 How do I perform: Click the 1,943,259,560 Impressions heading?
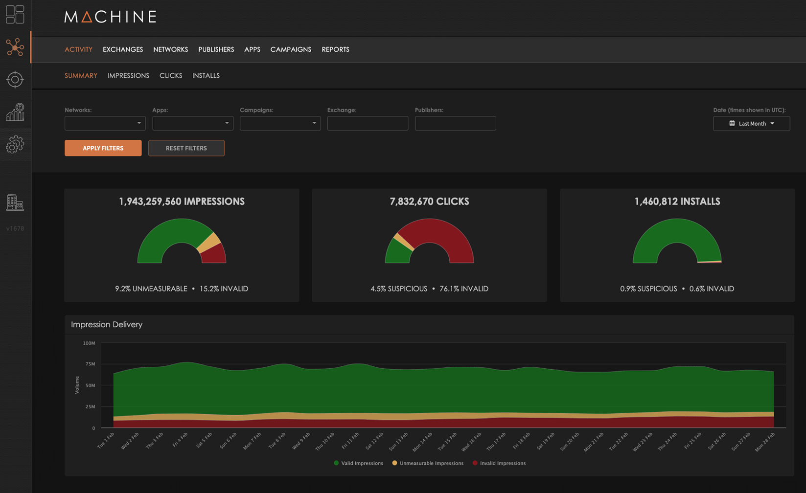click(182, 202)
